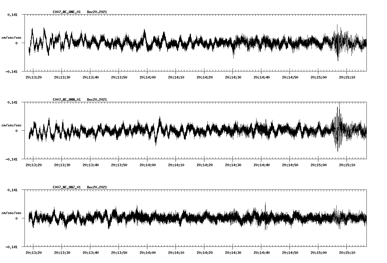387x263 pixels.
Task: Click the 20:14:00 time label under the HNZ plot
Action: 148,253
